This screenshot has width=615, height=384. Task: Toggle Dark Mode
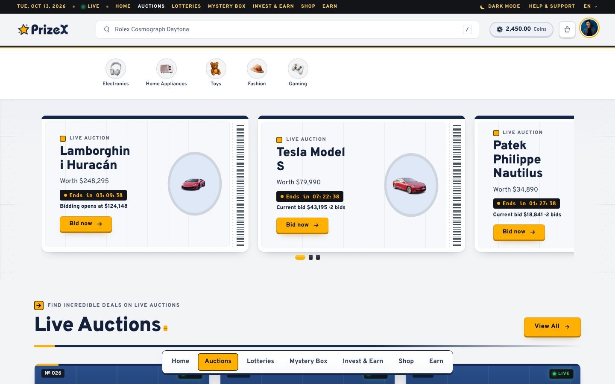[x=500, y=6]
